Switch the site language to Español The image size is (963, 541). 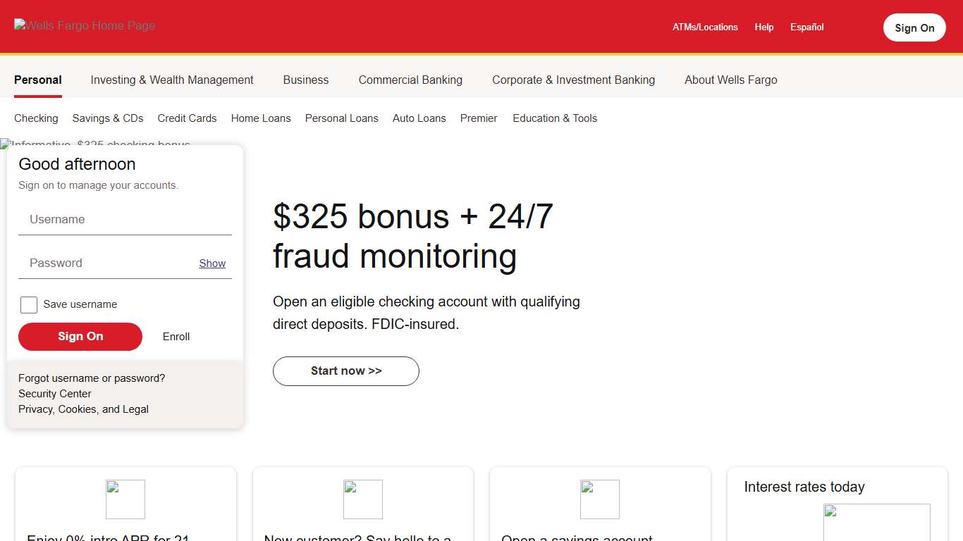806,27
